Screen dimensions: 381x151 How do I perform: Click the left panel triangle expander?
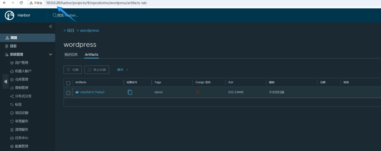point(6,81)
